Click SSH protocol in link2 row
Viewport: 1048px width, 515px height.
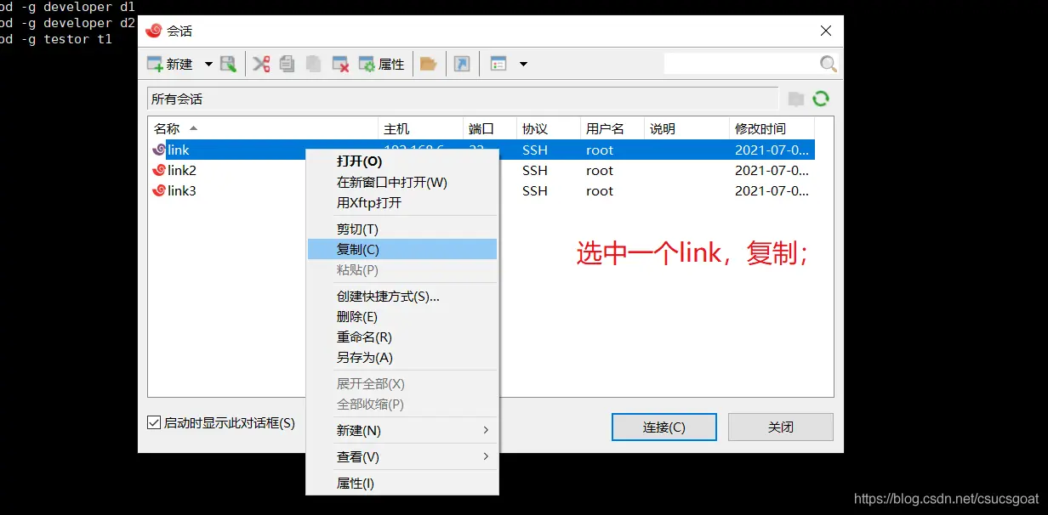click(x=535, y=170)
